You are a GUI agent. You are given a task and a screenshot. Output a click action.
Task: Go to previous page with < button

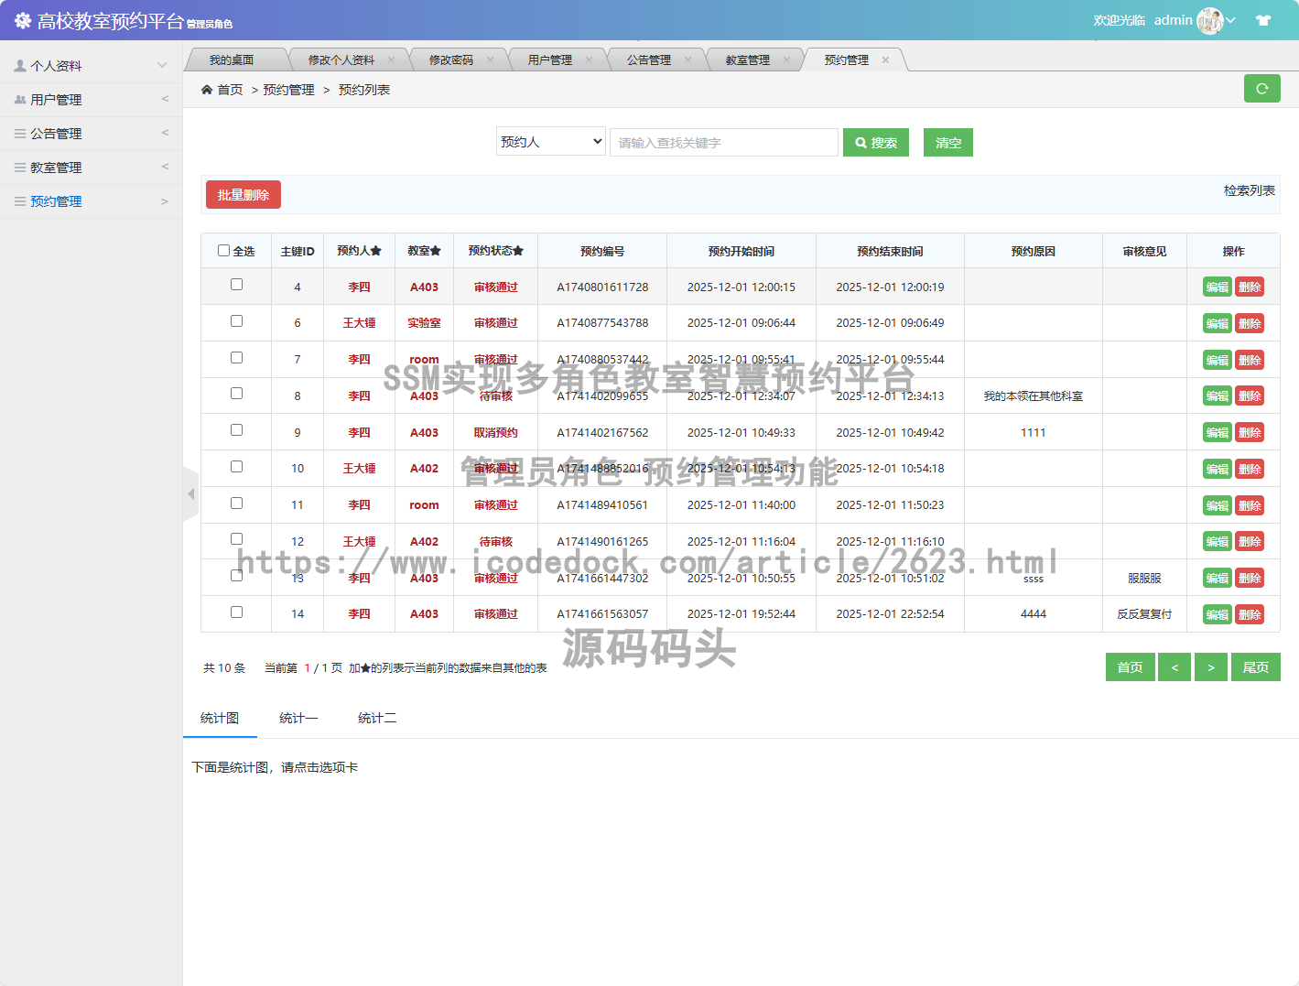point(1174,667)
